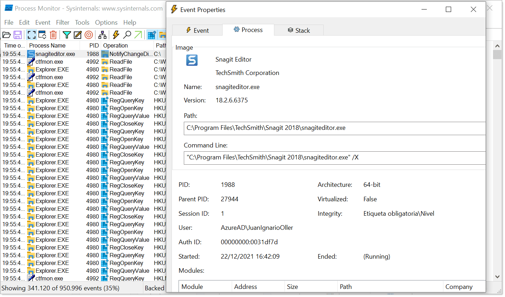The width and height of the screenshot is (505, 297).
Task: Click the Snagit Editor image icon
Action: click(192, 60)
